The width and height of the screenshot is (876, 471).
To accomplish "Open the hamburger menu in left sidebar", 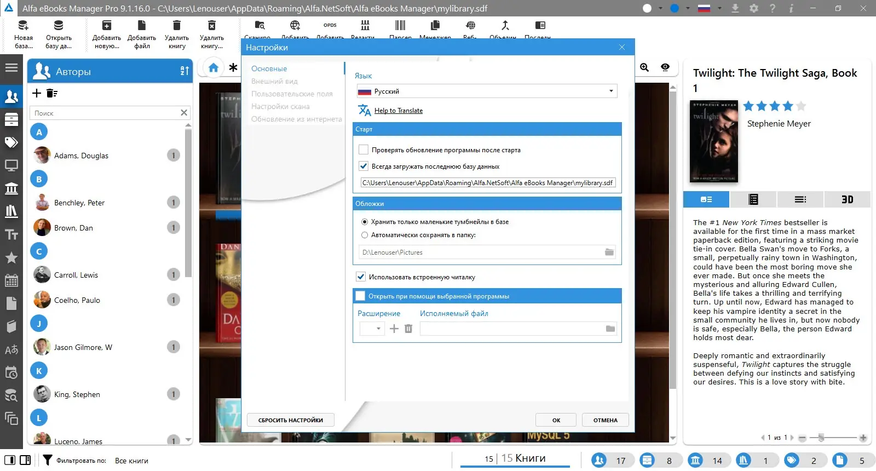I will (11, 68).
